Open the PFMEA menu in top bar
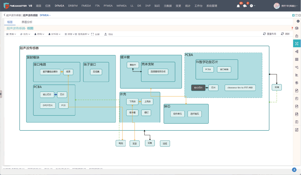This screenshot has height=175, width=301. (x=108, y=6)
